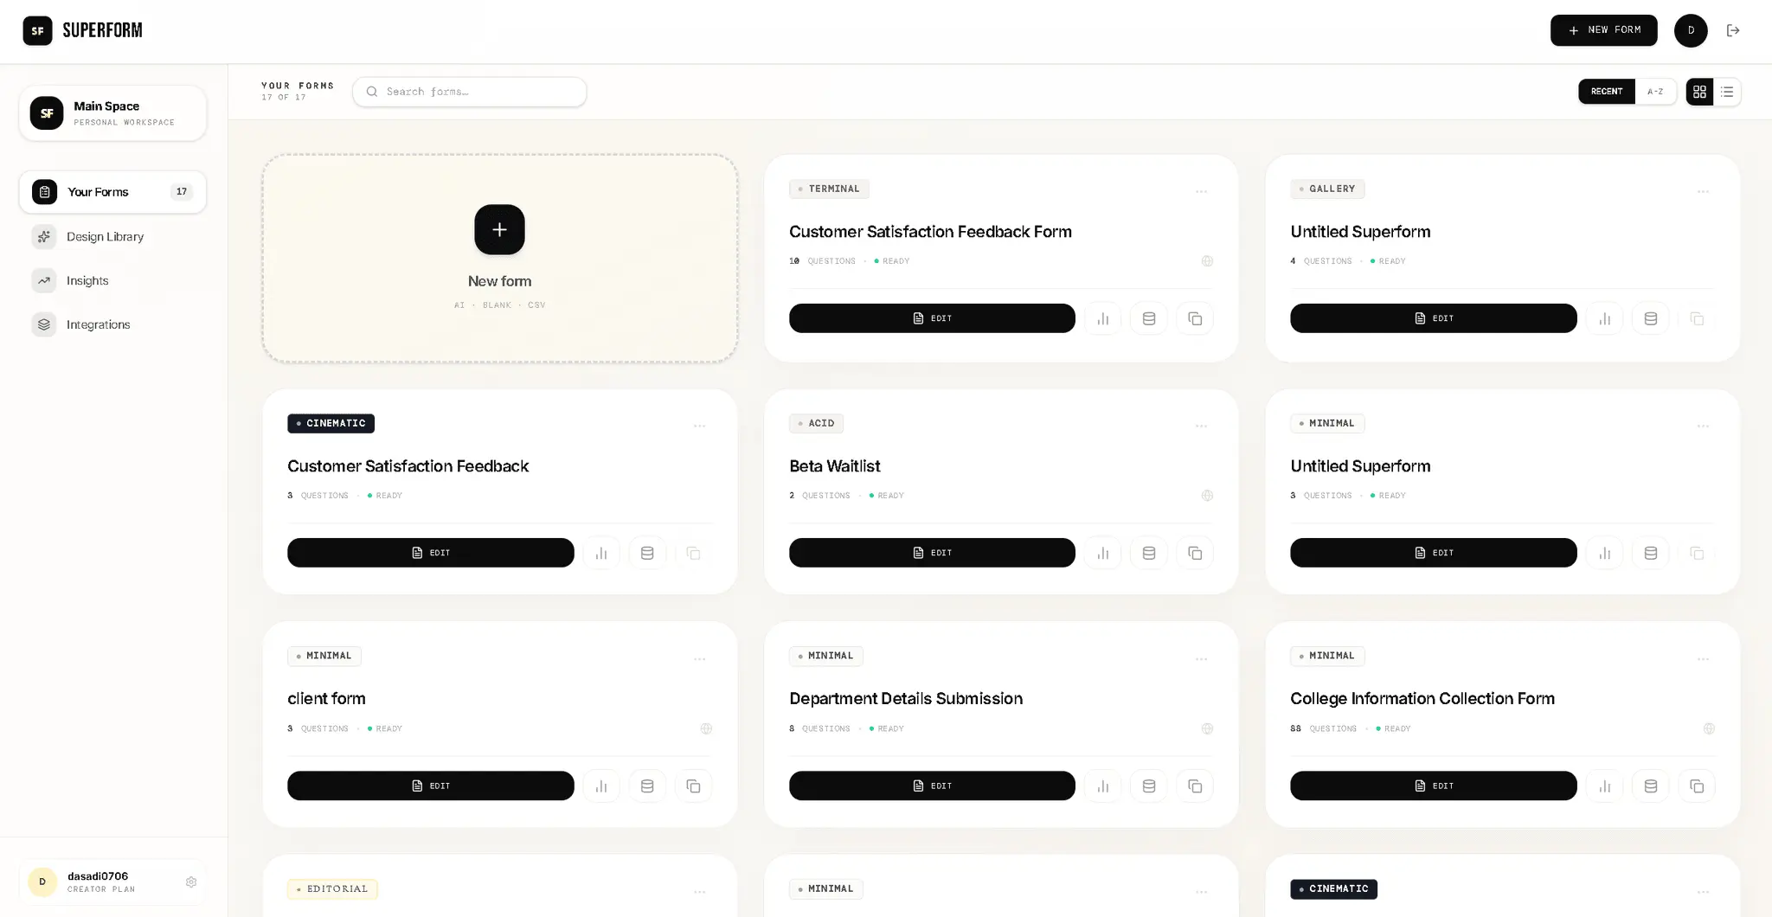Open more options for Gallery Untitled Superform

pos(1703,192)
